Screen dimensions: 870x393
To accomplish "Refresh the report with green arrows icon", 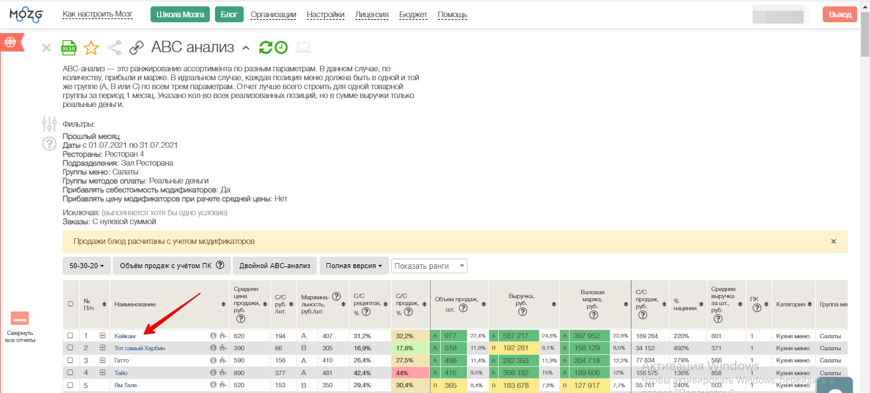I will 265,47.
